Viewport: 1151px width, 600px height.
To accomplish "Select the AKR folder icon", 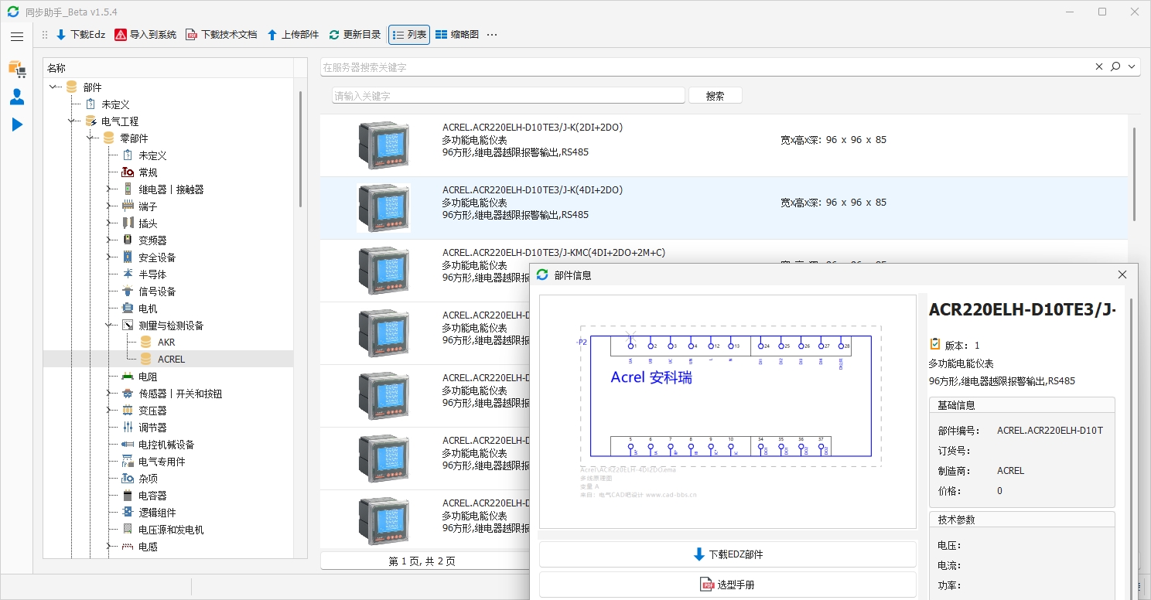I will point(146,342).
